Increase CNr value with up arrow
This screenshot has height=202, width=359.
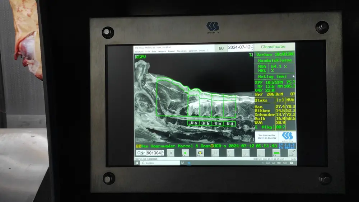coord(163,151)
